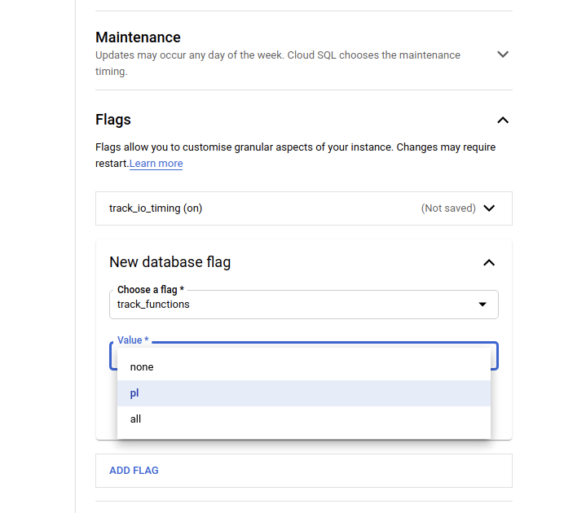Collapse the Flags section chevron
Screen dimensions: 586x513
pos(503,120)
